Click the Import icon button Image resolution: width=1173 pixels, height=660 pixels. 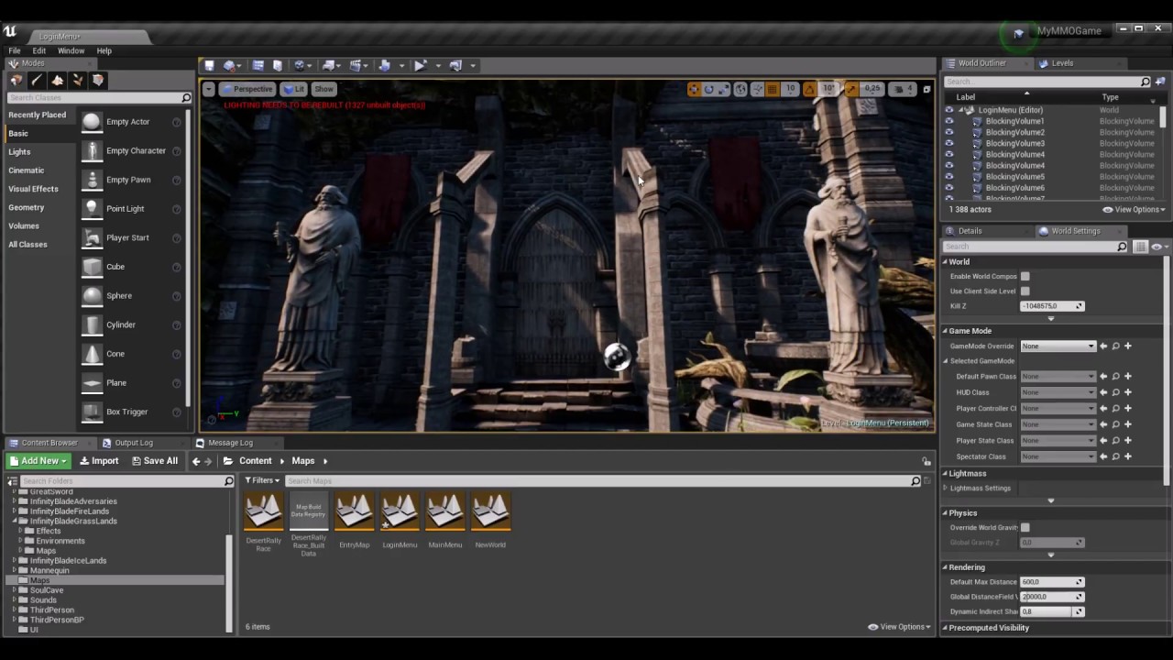[x=99, y=461]
